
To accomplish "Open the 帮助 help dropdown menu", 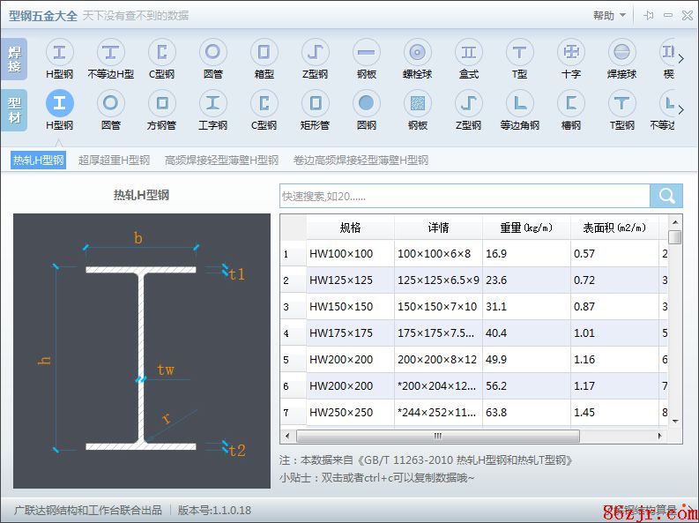I will (608, 15).
